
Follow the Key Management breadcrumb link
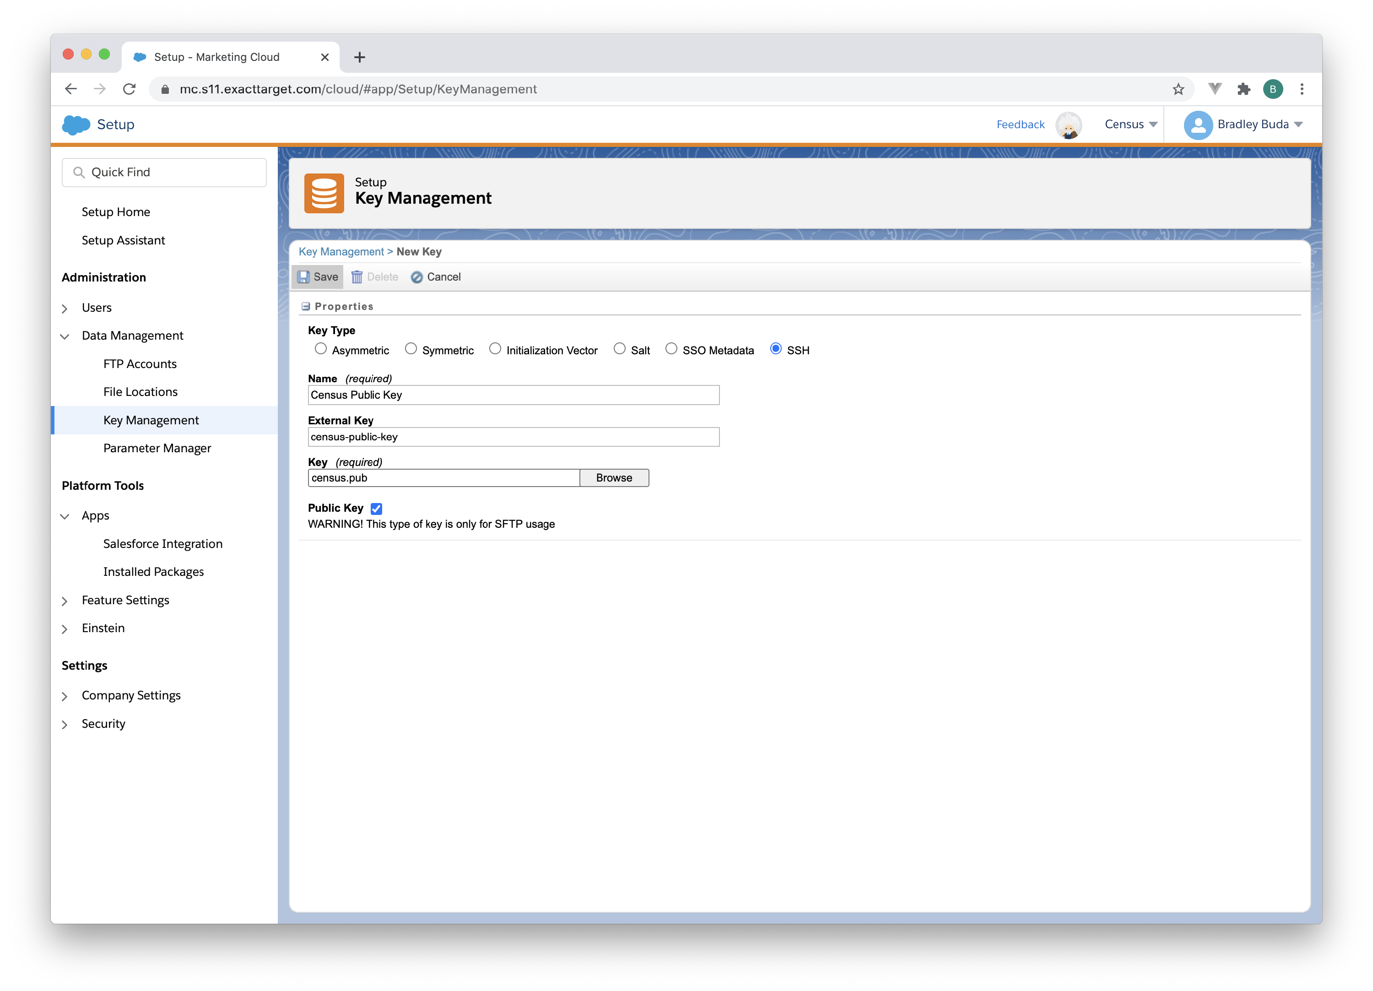click(341, 252)
